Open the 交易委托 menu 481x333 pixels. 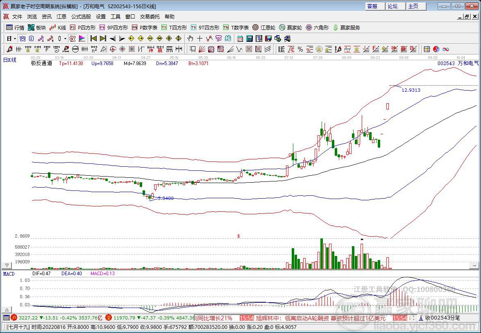[x=150, y=16]
